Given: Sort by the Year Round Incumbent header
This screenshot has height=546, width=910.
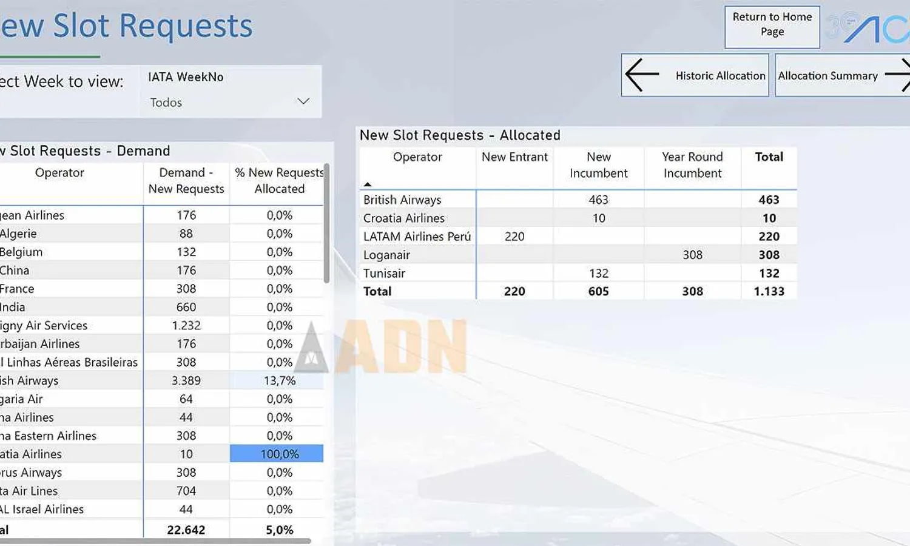Looking at the screenshot, I should click(x=692, y=165).
